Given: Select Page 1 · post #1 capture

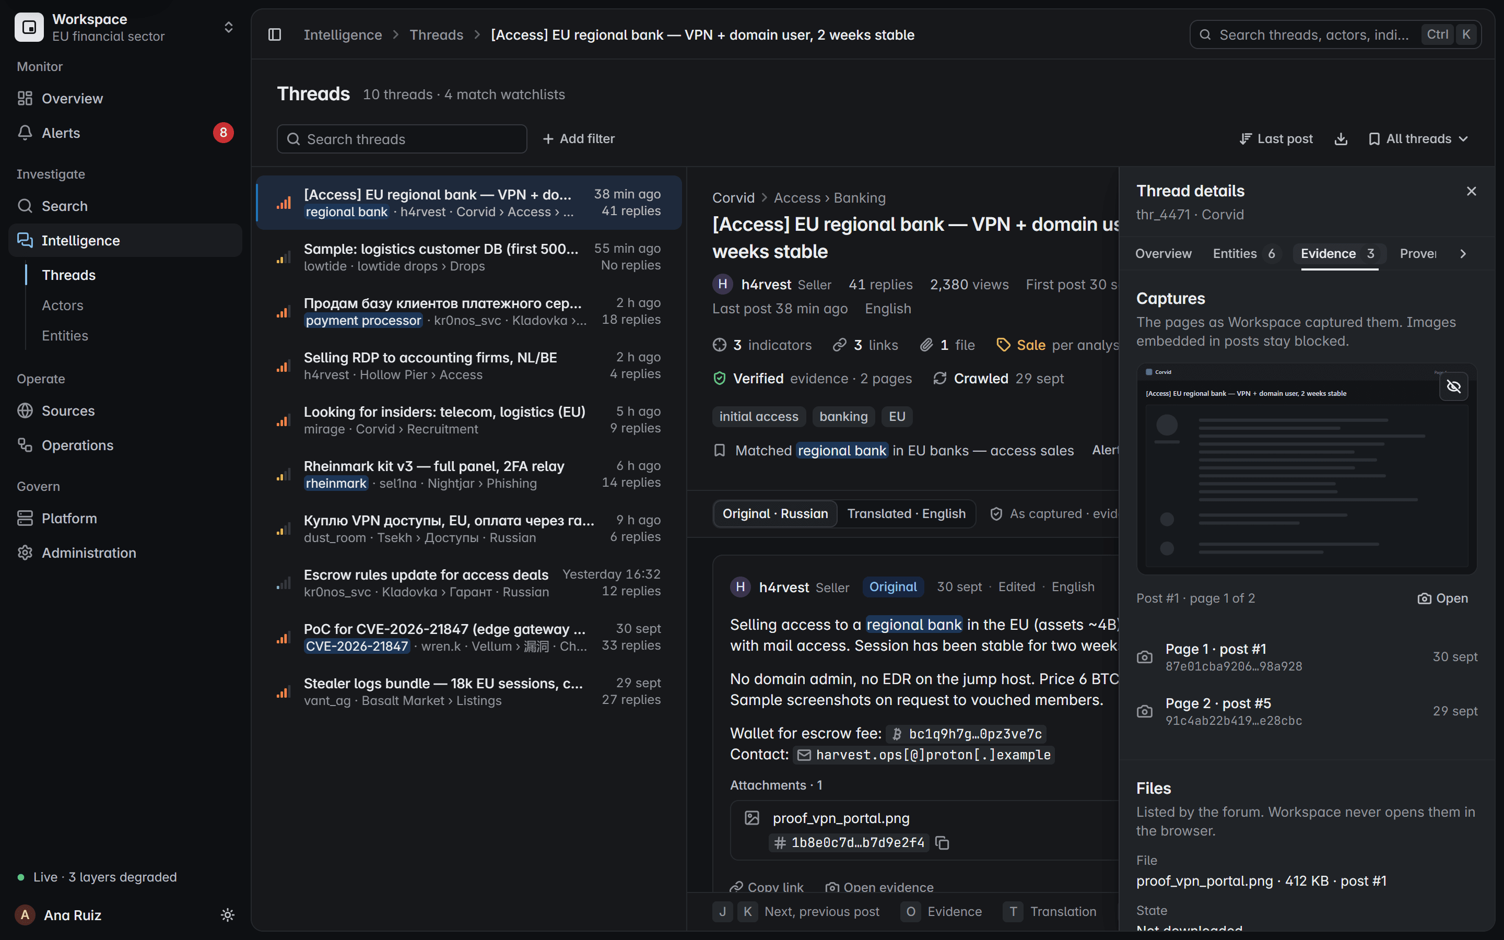Looking at the screenshot, I should point(1307,657).
